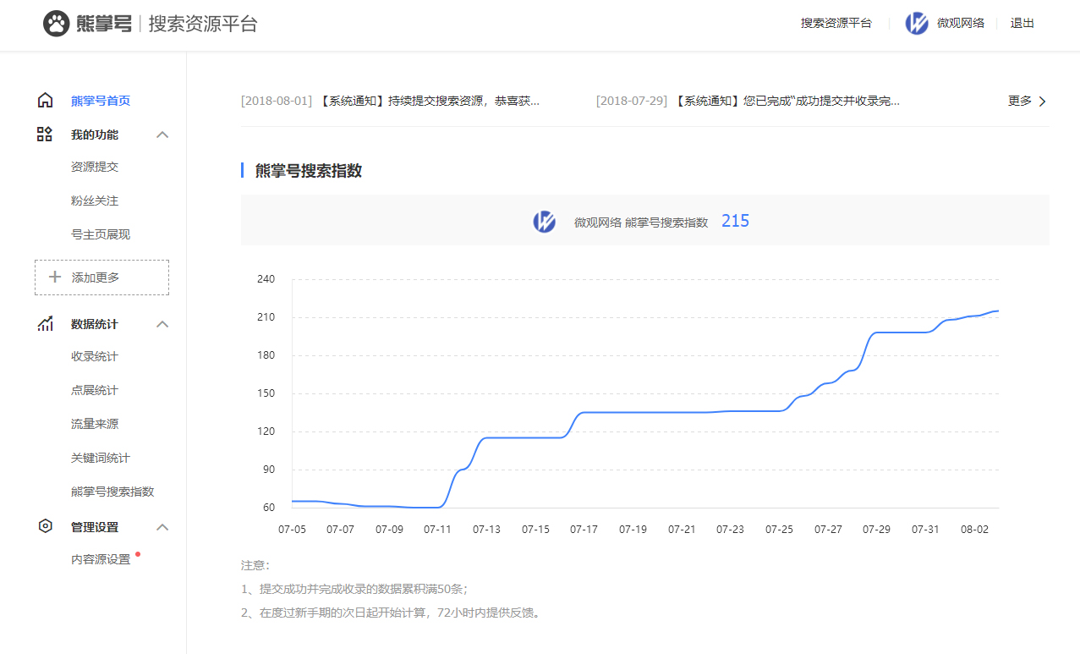This screenshot has width=1080, height=654.
Task: Click the 07-29 date on chart axis
Action: tap(876, 530)
